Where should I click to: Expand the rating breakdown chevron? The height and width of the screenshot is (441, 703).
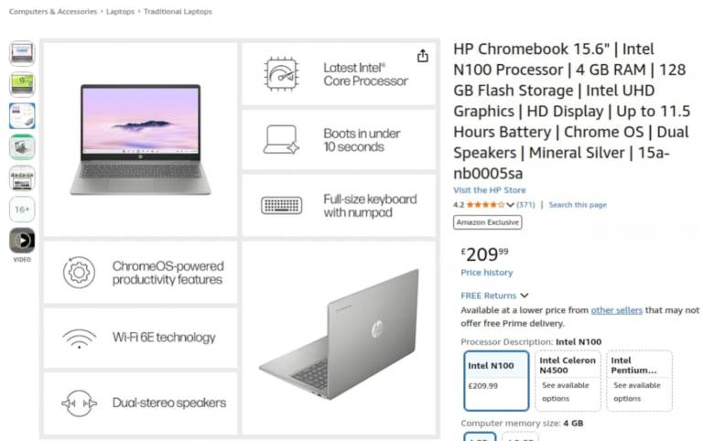(x=511, y=205)
